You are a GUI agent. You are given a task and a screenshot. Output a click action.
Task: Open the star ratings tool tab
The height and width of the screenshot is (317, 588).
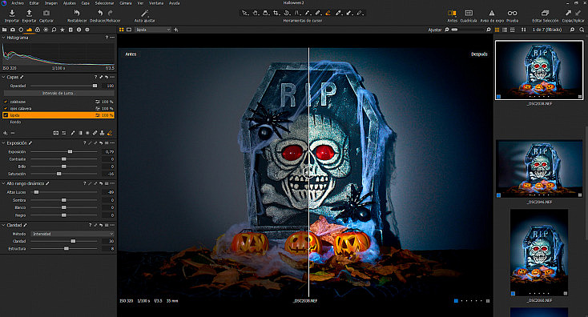point(62,30)
